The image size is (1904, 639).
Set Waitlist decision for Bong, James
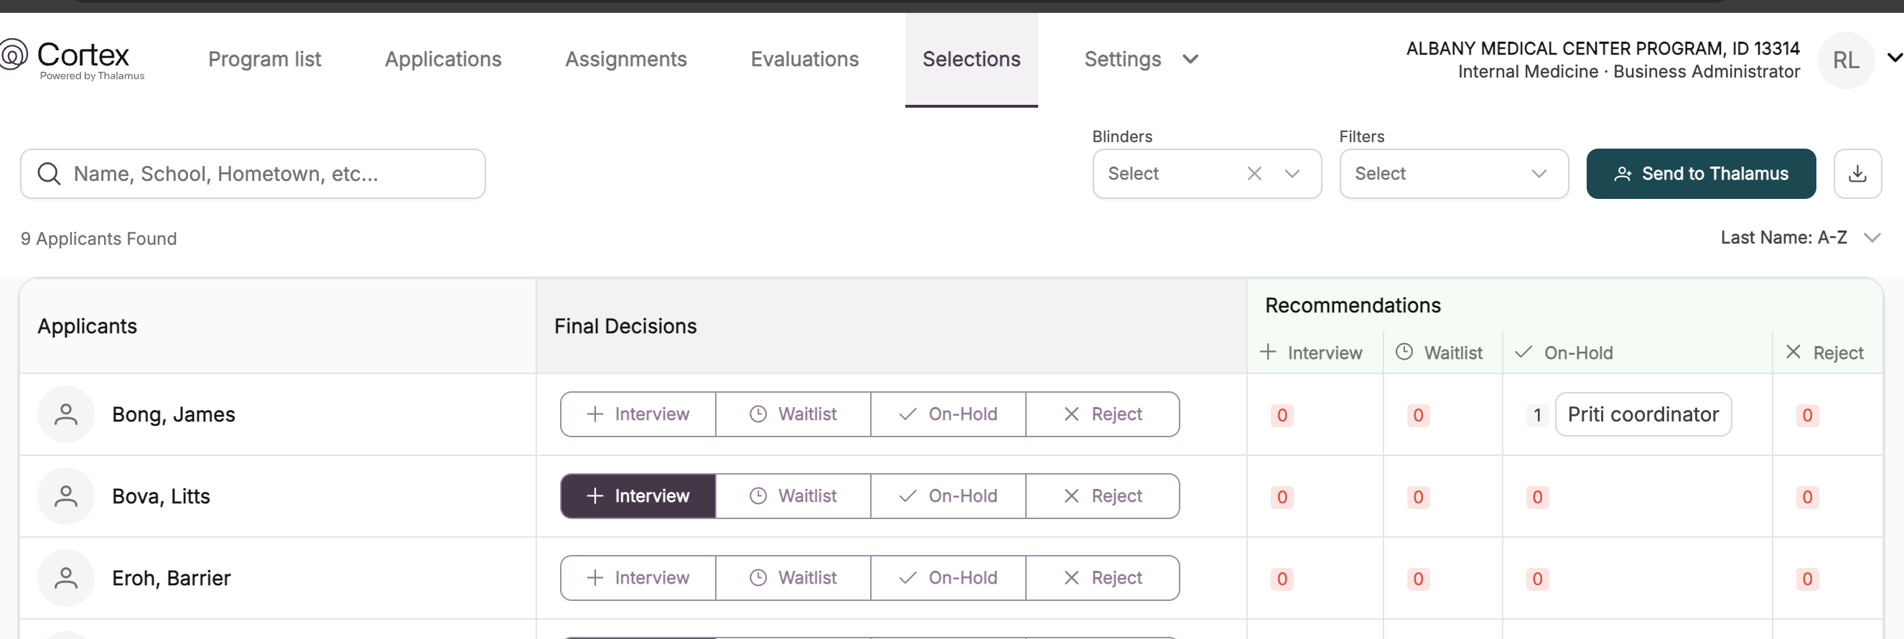[793, 414]
